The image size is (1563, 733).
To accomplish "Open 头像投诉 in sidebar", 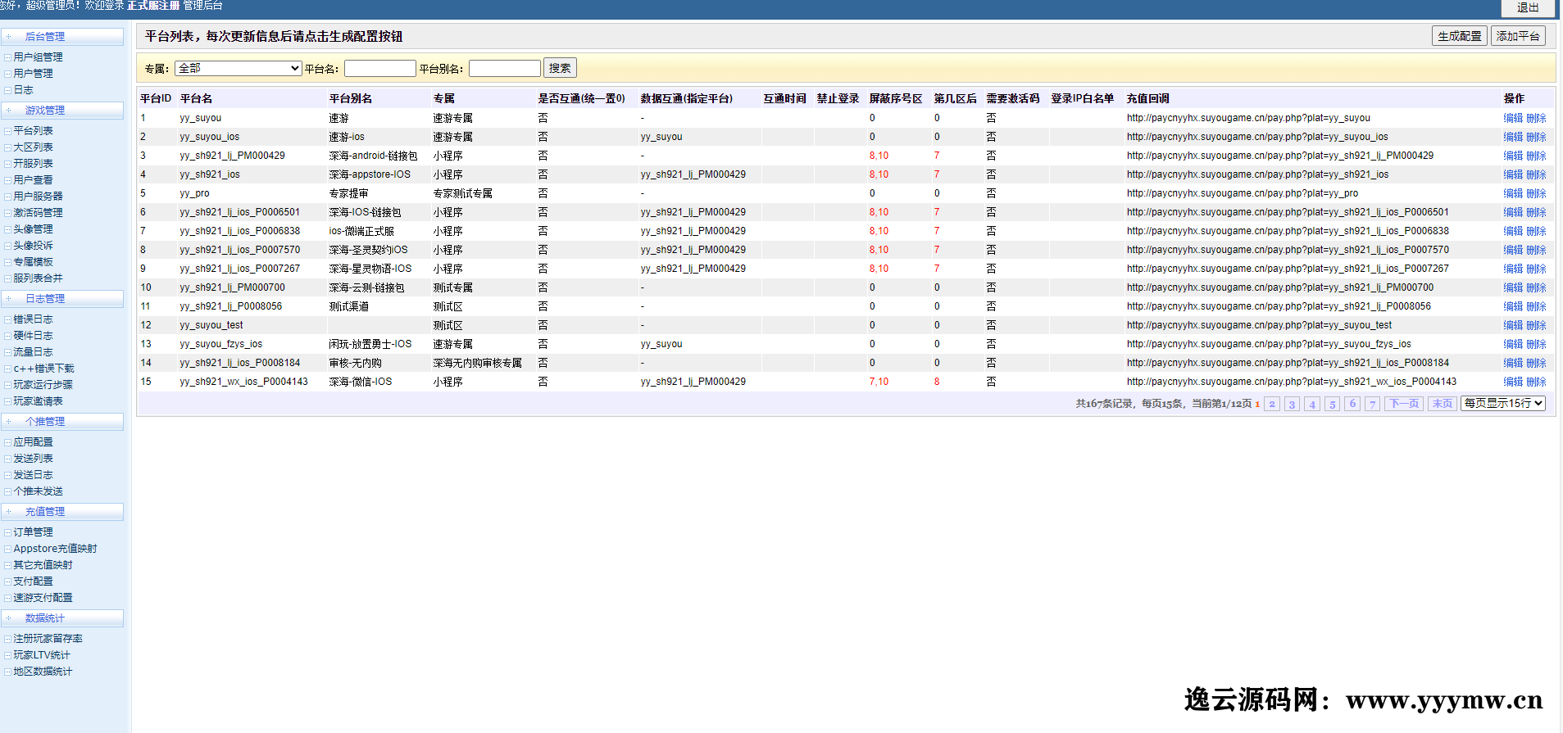I will 33,246.
